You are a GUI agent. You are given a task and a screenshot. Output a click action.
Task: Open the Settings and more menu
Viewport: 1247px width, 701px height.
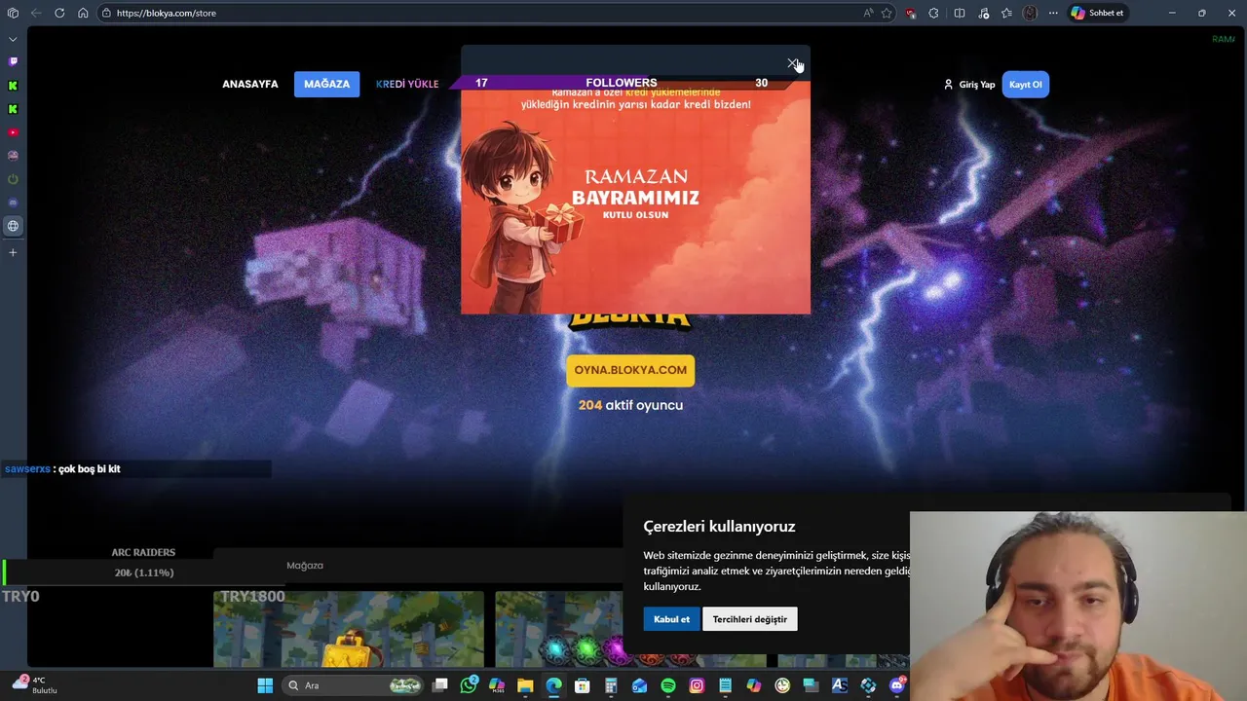(x=1053, y=13)
